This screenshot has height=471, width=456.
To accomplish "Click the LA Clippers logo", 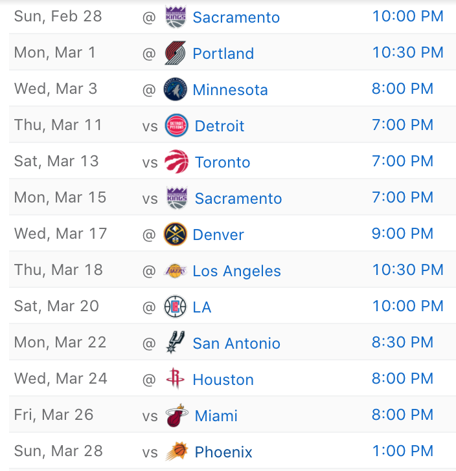I will point(176,307).
